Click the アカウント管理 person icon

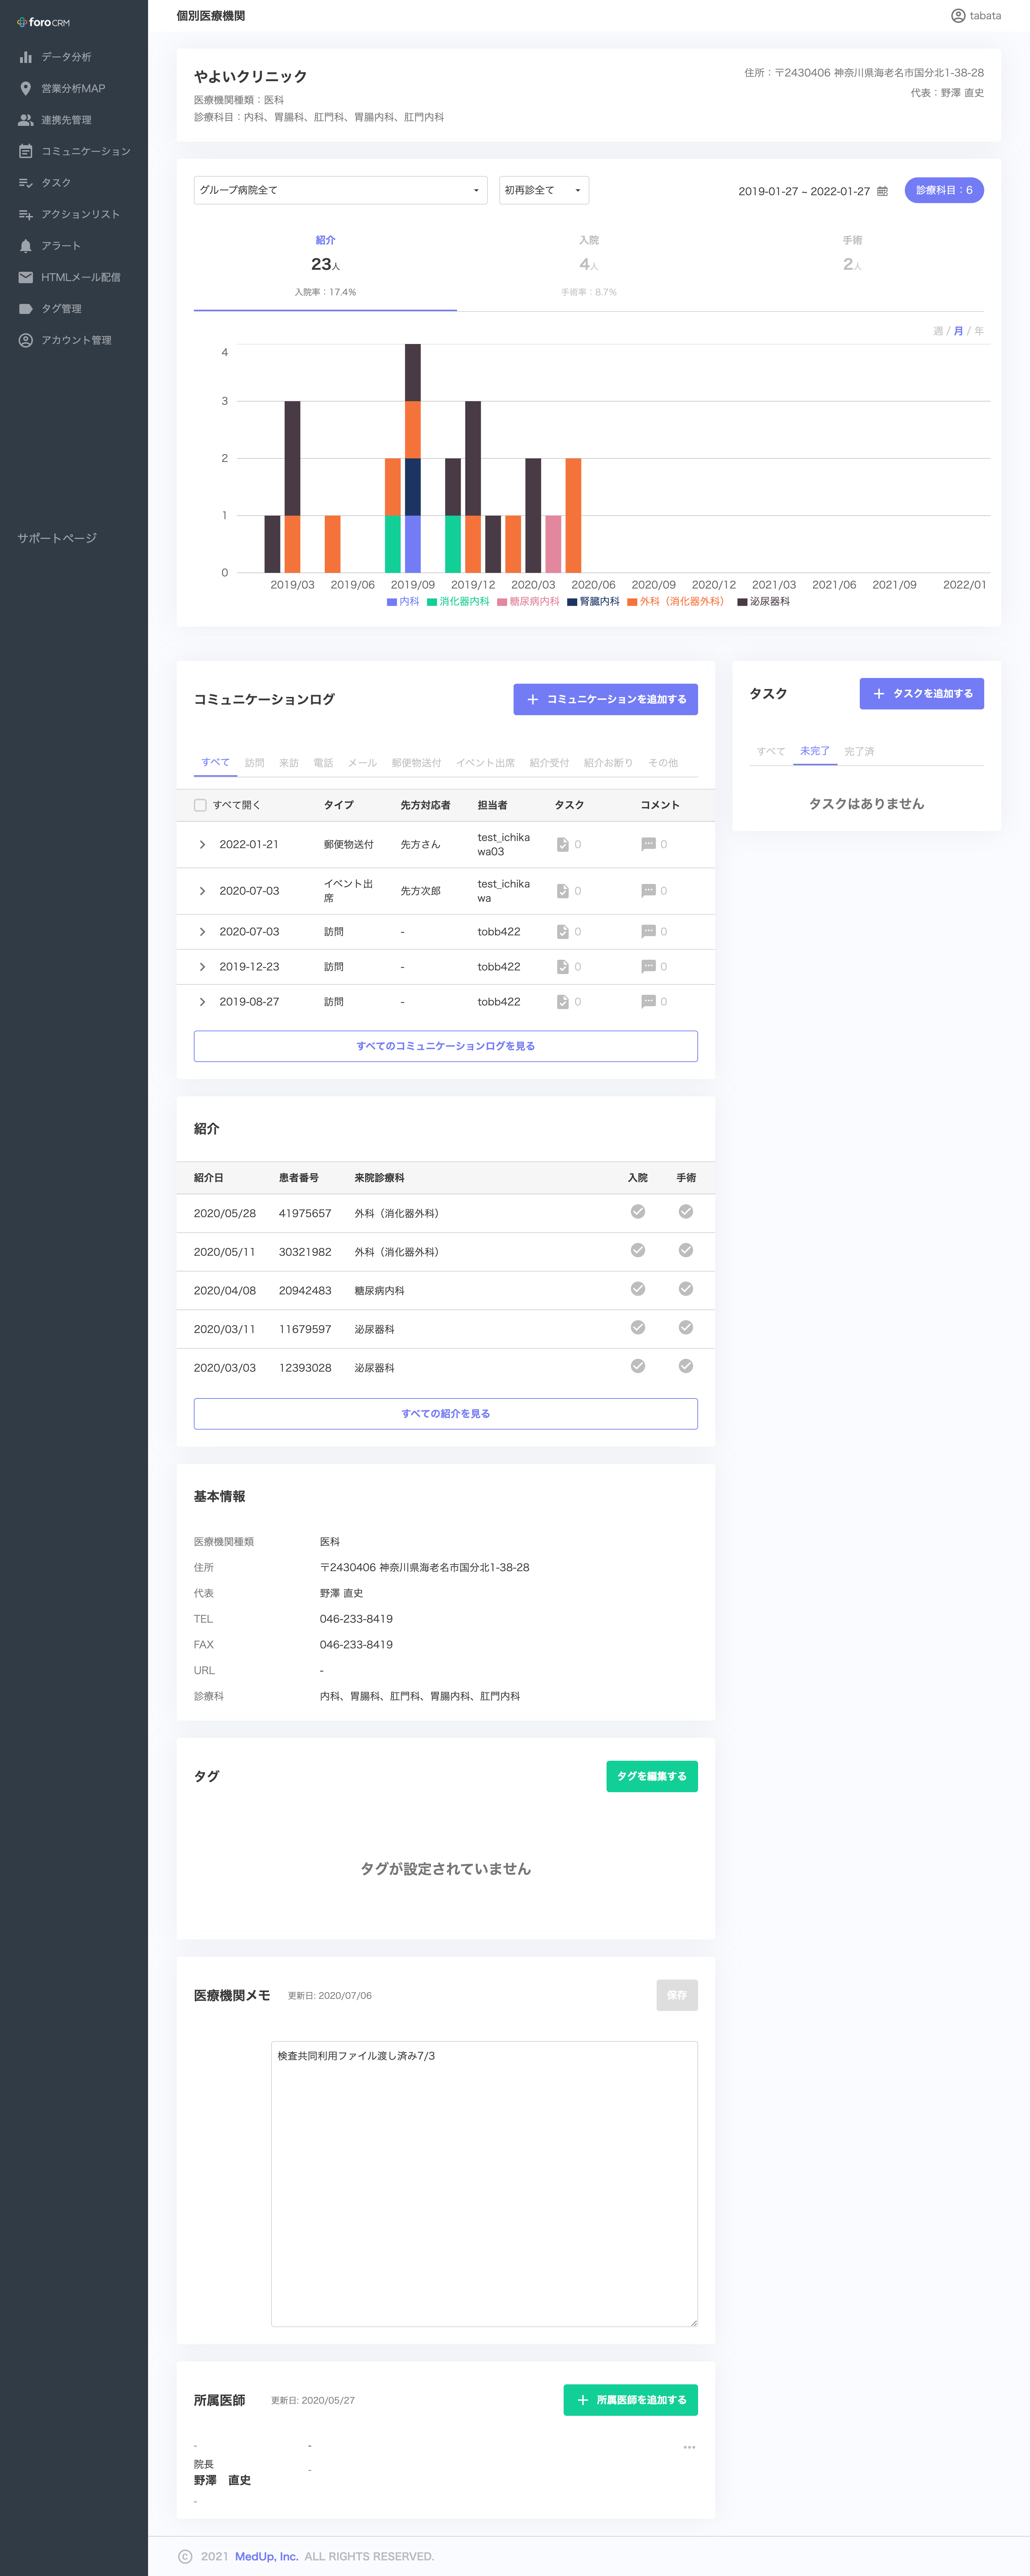pos(26,340)
